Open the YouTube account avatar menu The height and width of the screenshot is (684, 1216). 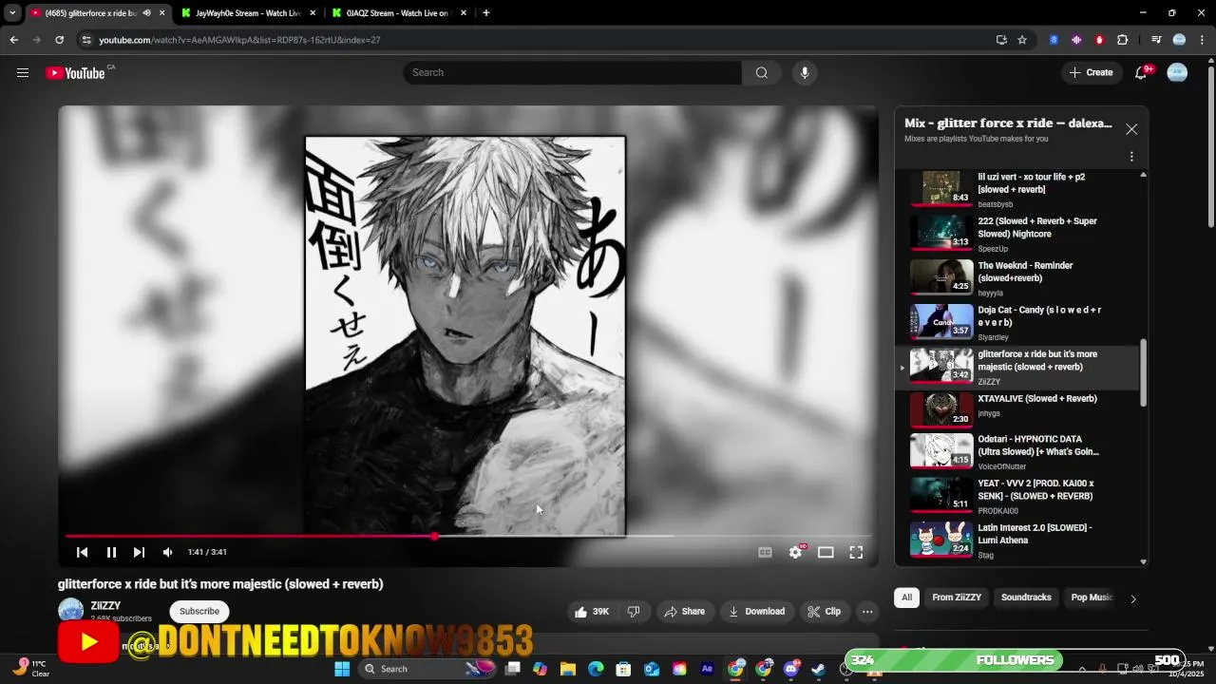pos(1177,73)
